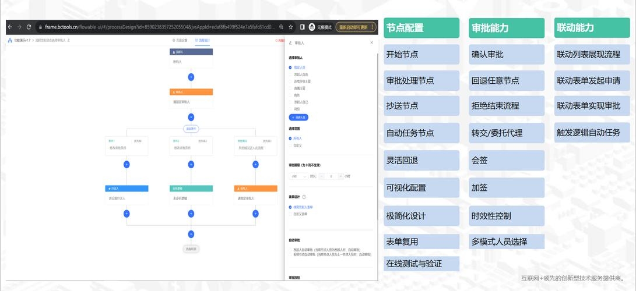Click the plus button under the 条件2 card
The height and width of the screenshot is (291, 636).
tap(191, 164)
